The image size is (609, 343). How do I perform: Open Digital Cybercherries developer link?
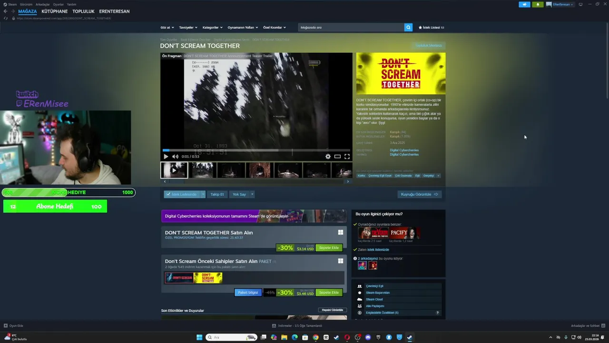click(404, 150)
